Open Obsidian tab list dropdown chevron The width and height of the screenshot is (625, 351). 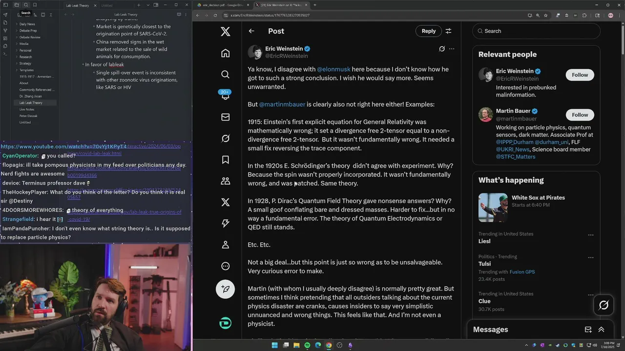click(x=147, y=5)
